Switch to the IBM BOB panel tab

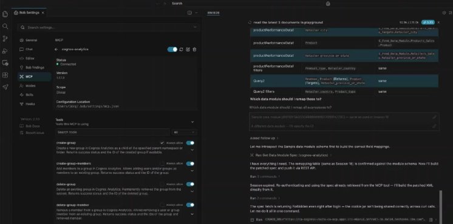click(x=214, y=13)
